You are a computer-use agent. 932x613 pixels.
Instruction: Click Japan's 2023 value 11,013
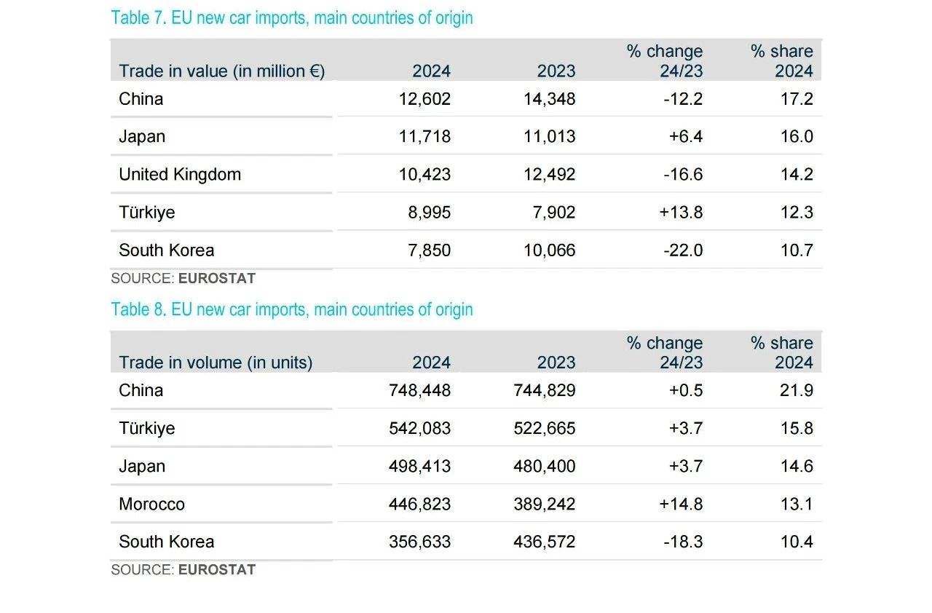[549, 137]
